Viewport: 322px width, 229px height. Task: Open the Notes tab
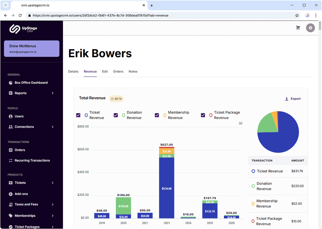click(133, 72)
